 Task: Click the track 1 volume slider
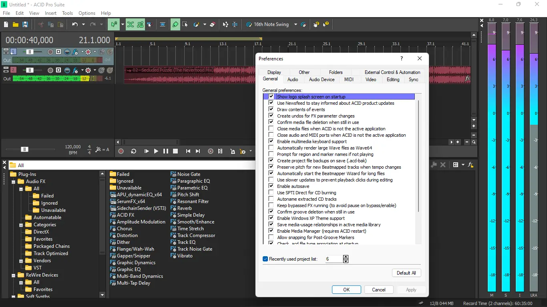(x=30, y=52)
